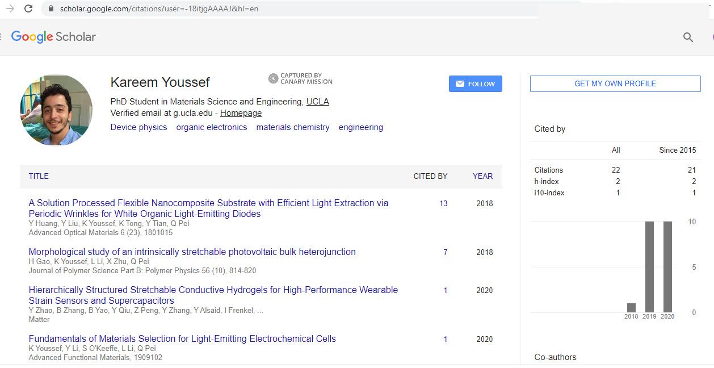The height and width of the screenshot is (368, 714).
Task: Select the organic electronics interest tag
Action: pos(212,127)
